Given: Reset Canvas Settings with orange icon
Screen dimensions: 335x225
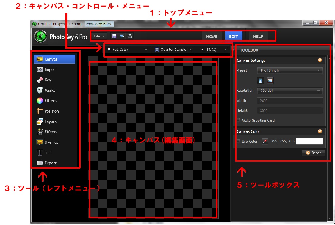Looking at the screenshot, I should click(x=320, y=60).
